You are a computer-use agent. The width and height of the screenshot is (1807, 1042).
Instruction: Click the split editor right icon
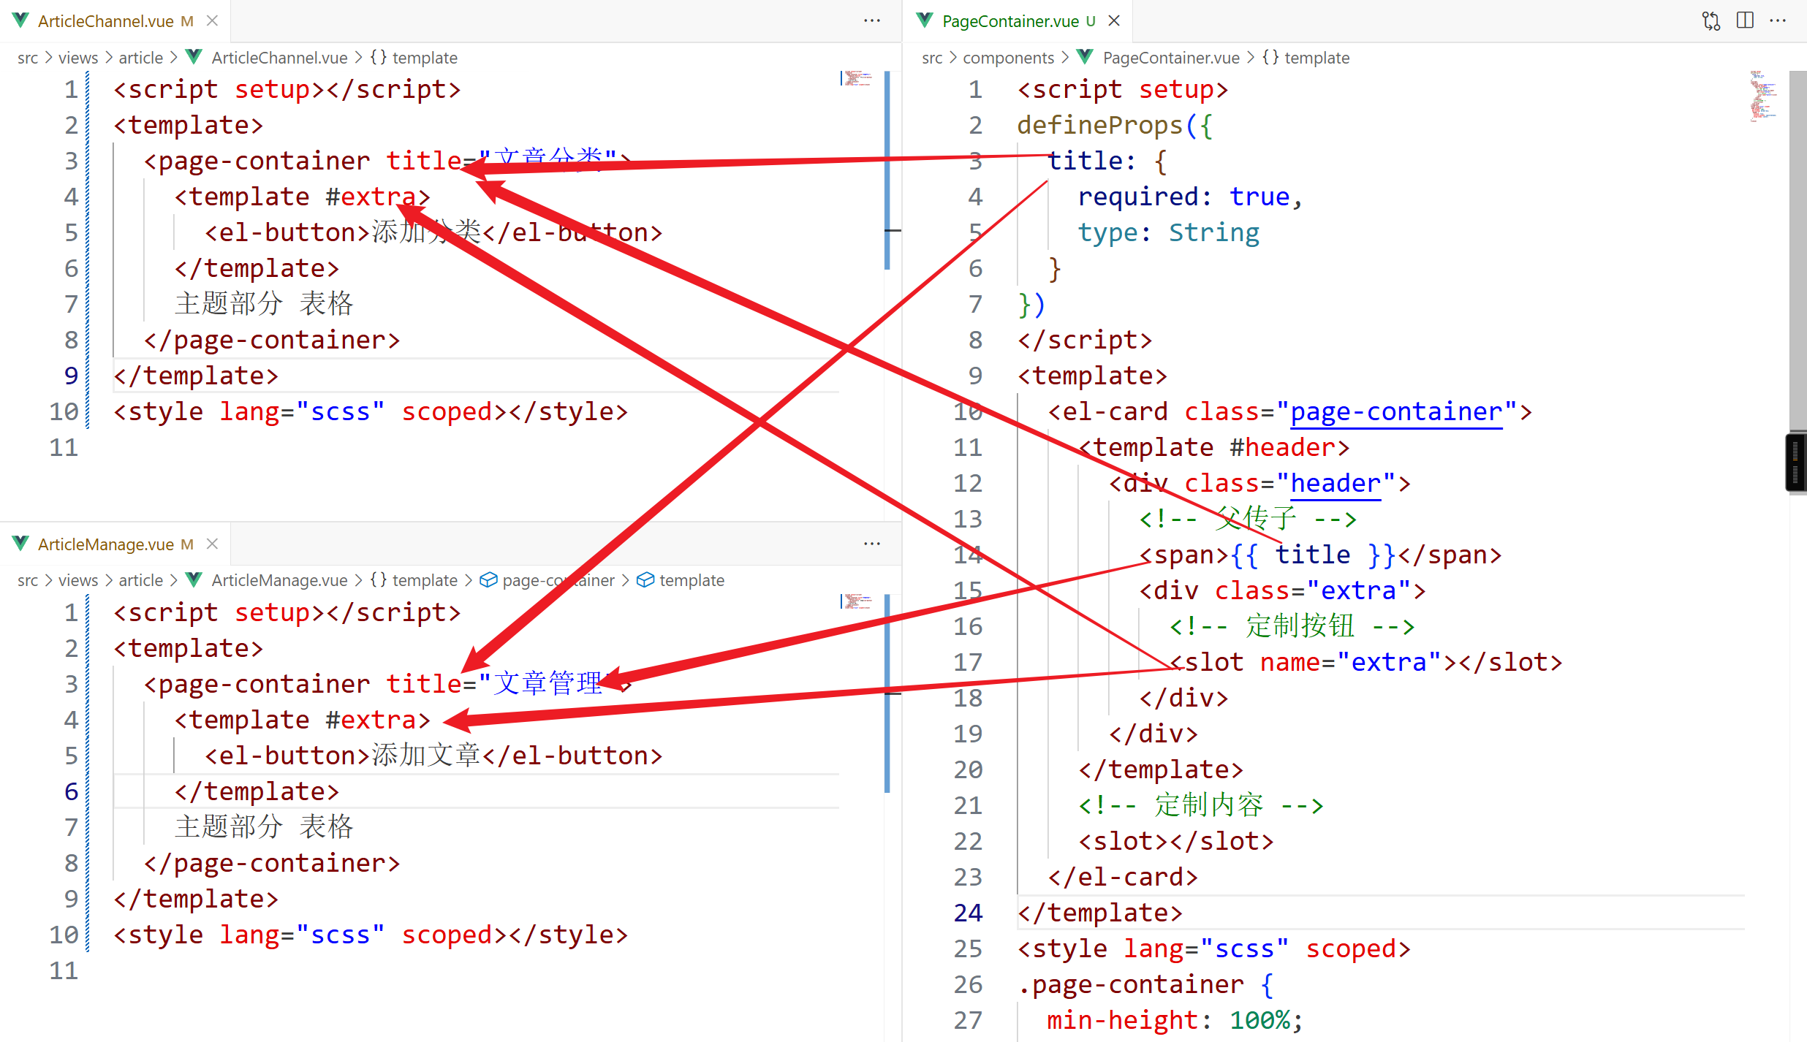tap(1745, 20)
